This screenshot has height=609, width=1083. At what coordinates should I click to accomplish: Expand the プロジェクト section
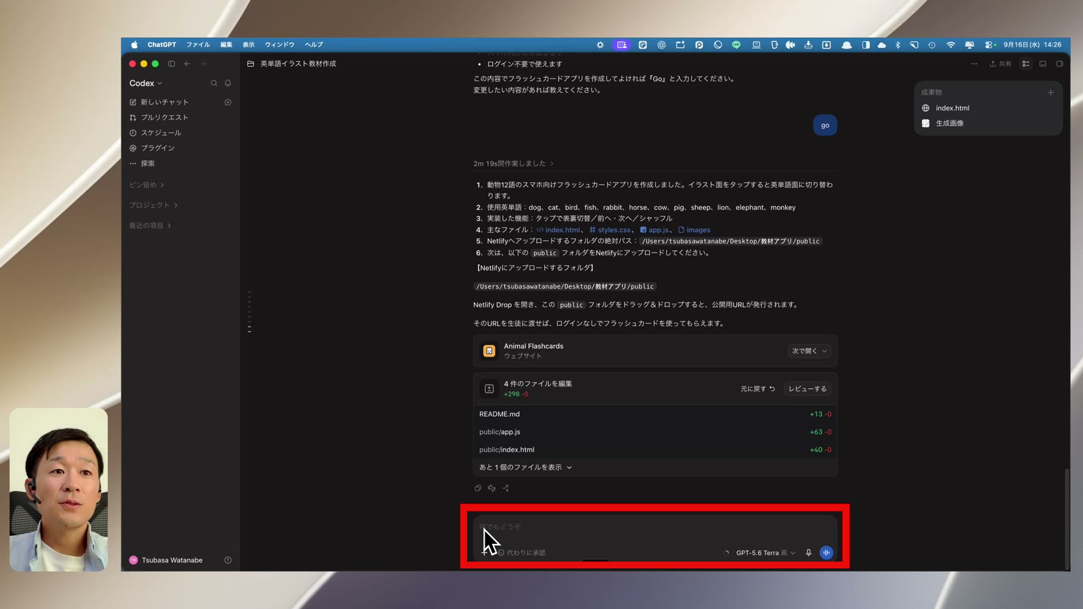point(154,205)
